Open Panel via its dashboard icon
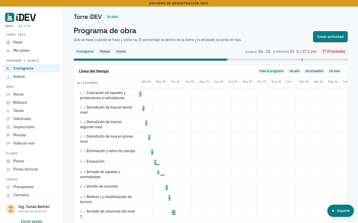The height and width of the screenshot is (223, 358). (x=8, y=43)
